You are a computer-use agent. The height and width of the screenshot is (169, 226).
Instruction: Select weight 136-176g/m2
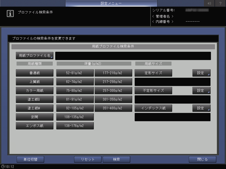75,126
